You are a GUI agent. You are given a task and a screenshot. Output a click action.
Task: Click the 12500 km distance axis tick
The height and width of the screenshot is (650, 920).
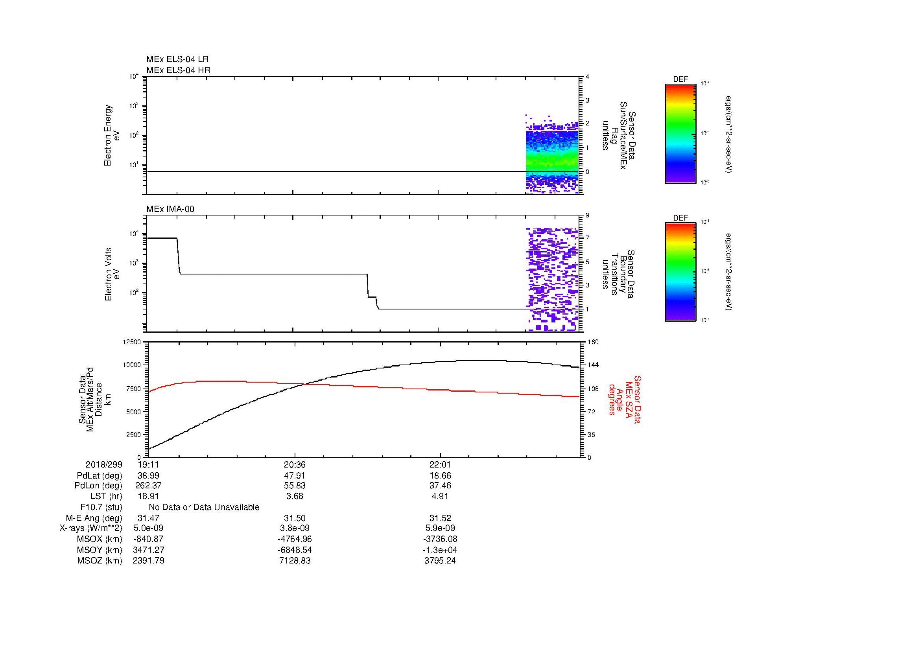(133, 342)
